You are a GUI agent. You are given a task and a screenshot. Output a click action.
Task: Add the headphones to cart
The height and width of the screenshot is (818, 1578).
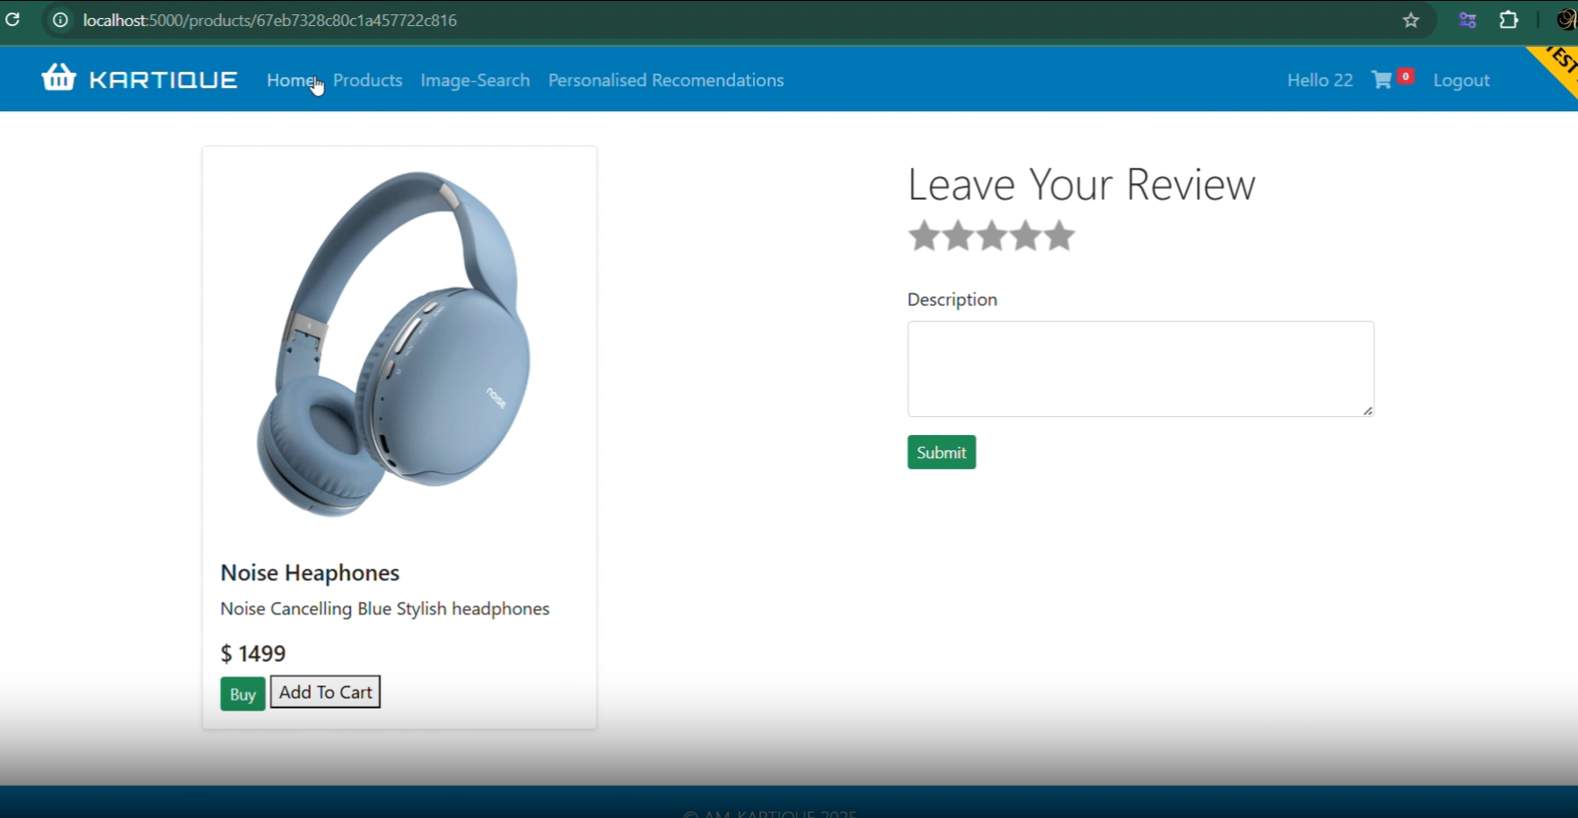pyautogui.click(x=325, y=692)
